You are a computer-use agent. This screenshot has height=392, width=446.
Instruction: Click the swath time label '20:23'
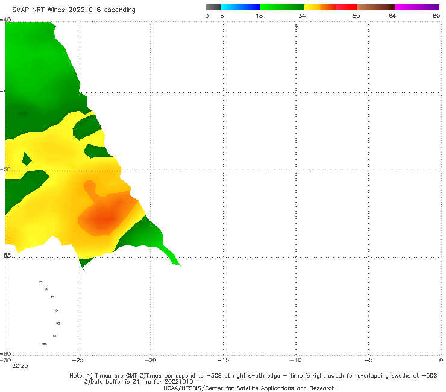20,366
